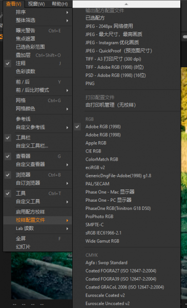The width and height of the screenshot is (187, 308).
Task: Expand 自定义查看器 submenu
Action: (38, 164)
